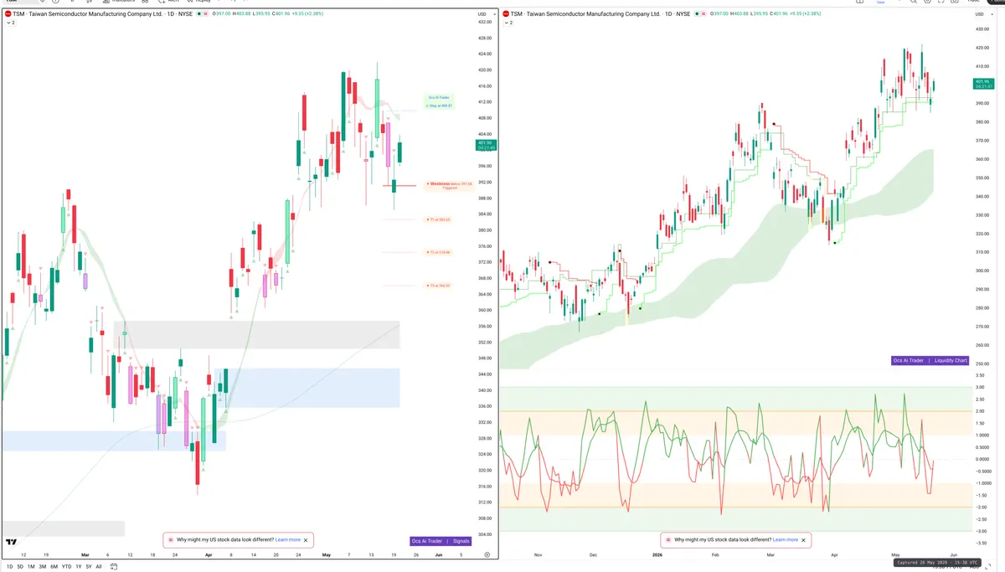The image size is (1005, 572).
Task: Click the pink data-notice icon in the right chart legend
Action: [704, 14]
